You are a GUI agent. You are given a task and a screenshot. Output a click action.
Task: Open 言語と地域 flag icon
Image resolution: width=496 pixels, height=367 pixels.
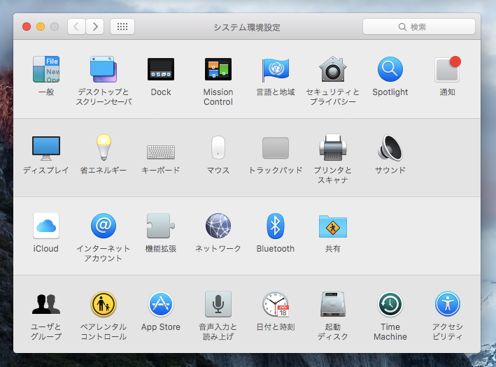(275, 69)
